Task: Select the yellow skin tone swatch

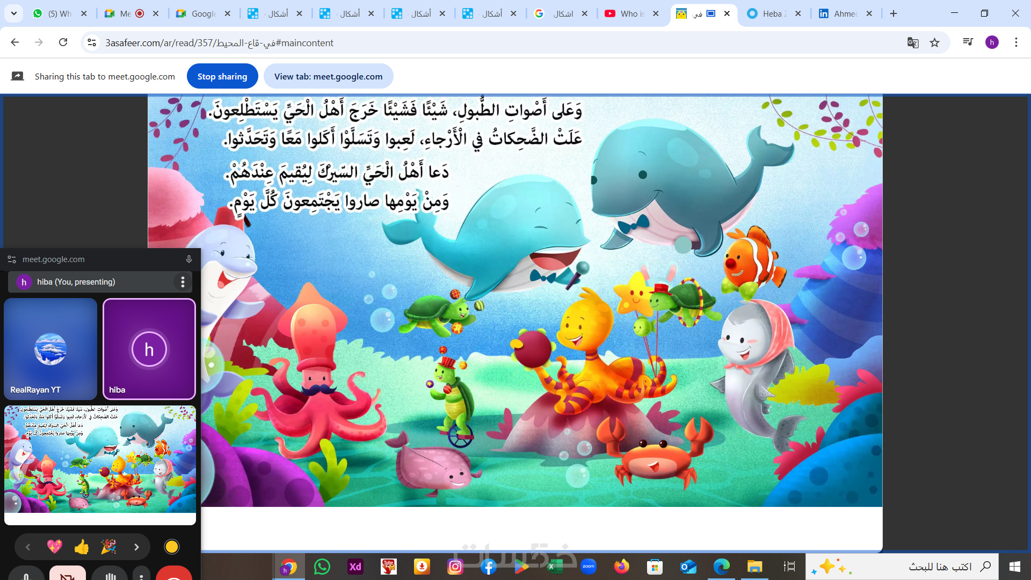Action: (172, 547)
